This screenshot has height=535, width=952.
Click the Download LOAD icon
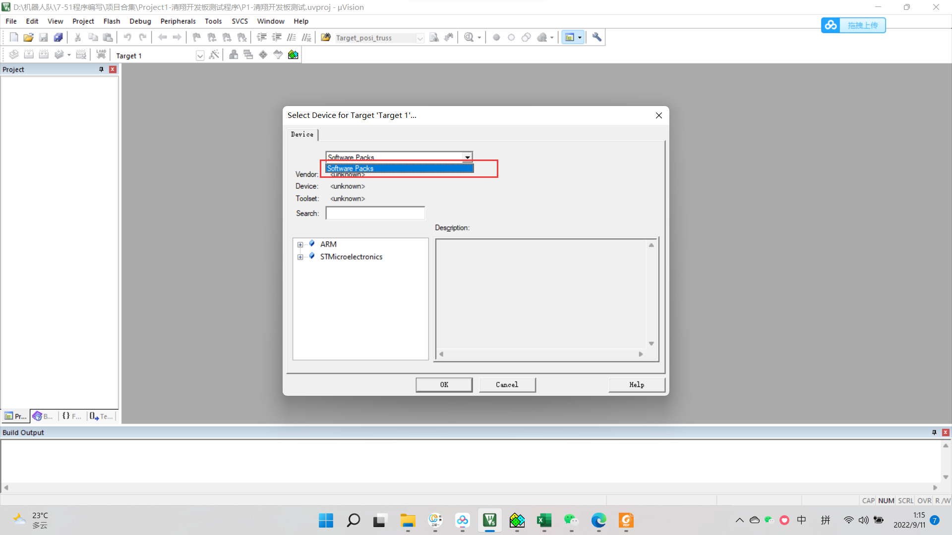click(x=101, y=55)
